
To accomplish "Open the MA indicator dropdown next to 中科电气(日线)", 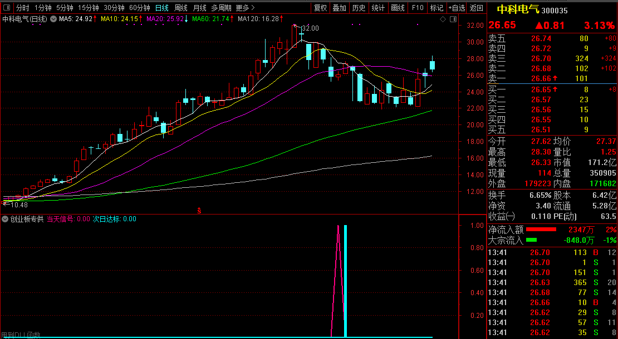I will pyautogui.click(x=53, y=19).
